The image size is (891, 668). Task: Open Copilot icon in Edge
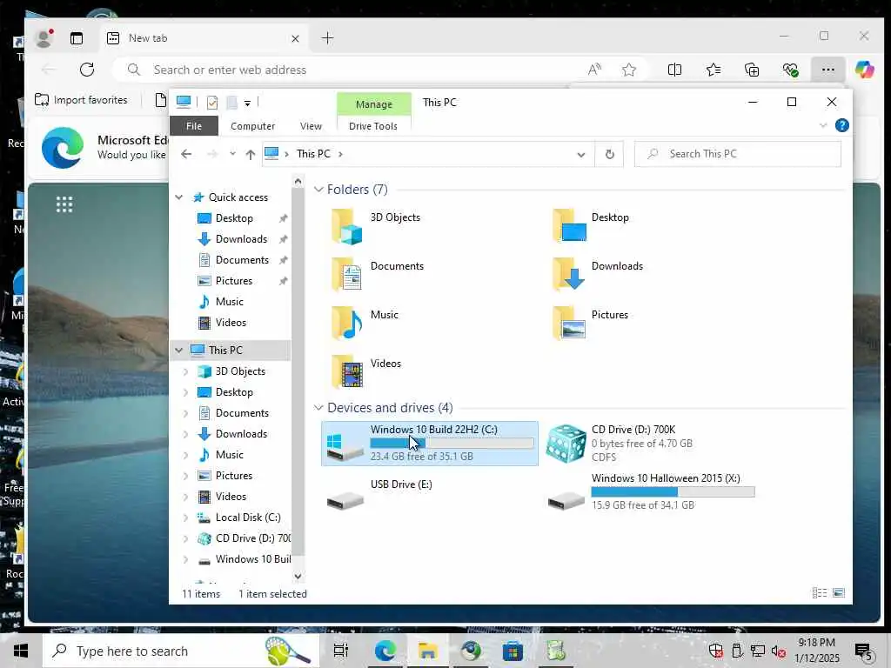point(864,70)
